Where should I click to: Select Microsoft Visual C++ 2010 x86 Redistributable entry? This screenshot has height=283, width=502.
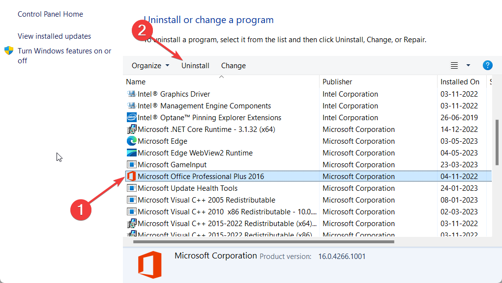click(x=227, y=212)
